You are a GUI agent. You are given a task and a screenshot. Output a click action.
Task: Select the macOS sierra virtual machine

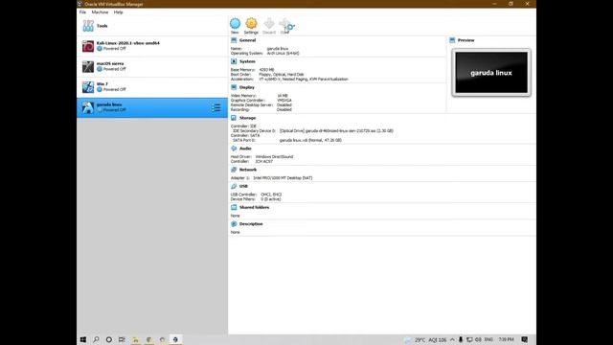coord(152,66)
